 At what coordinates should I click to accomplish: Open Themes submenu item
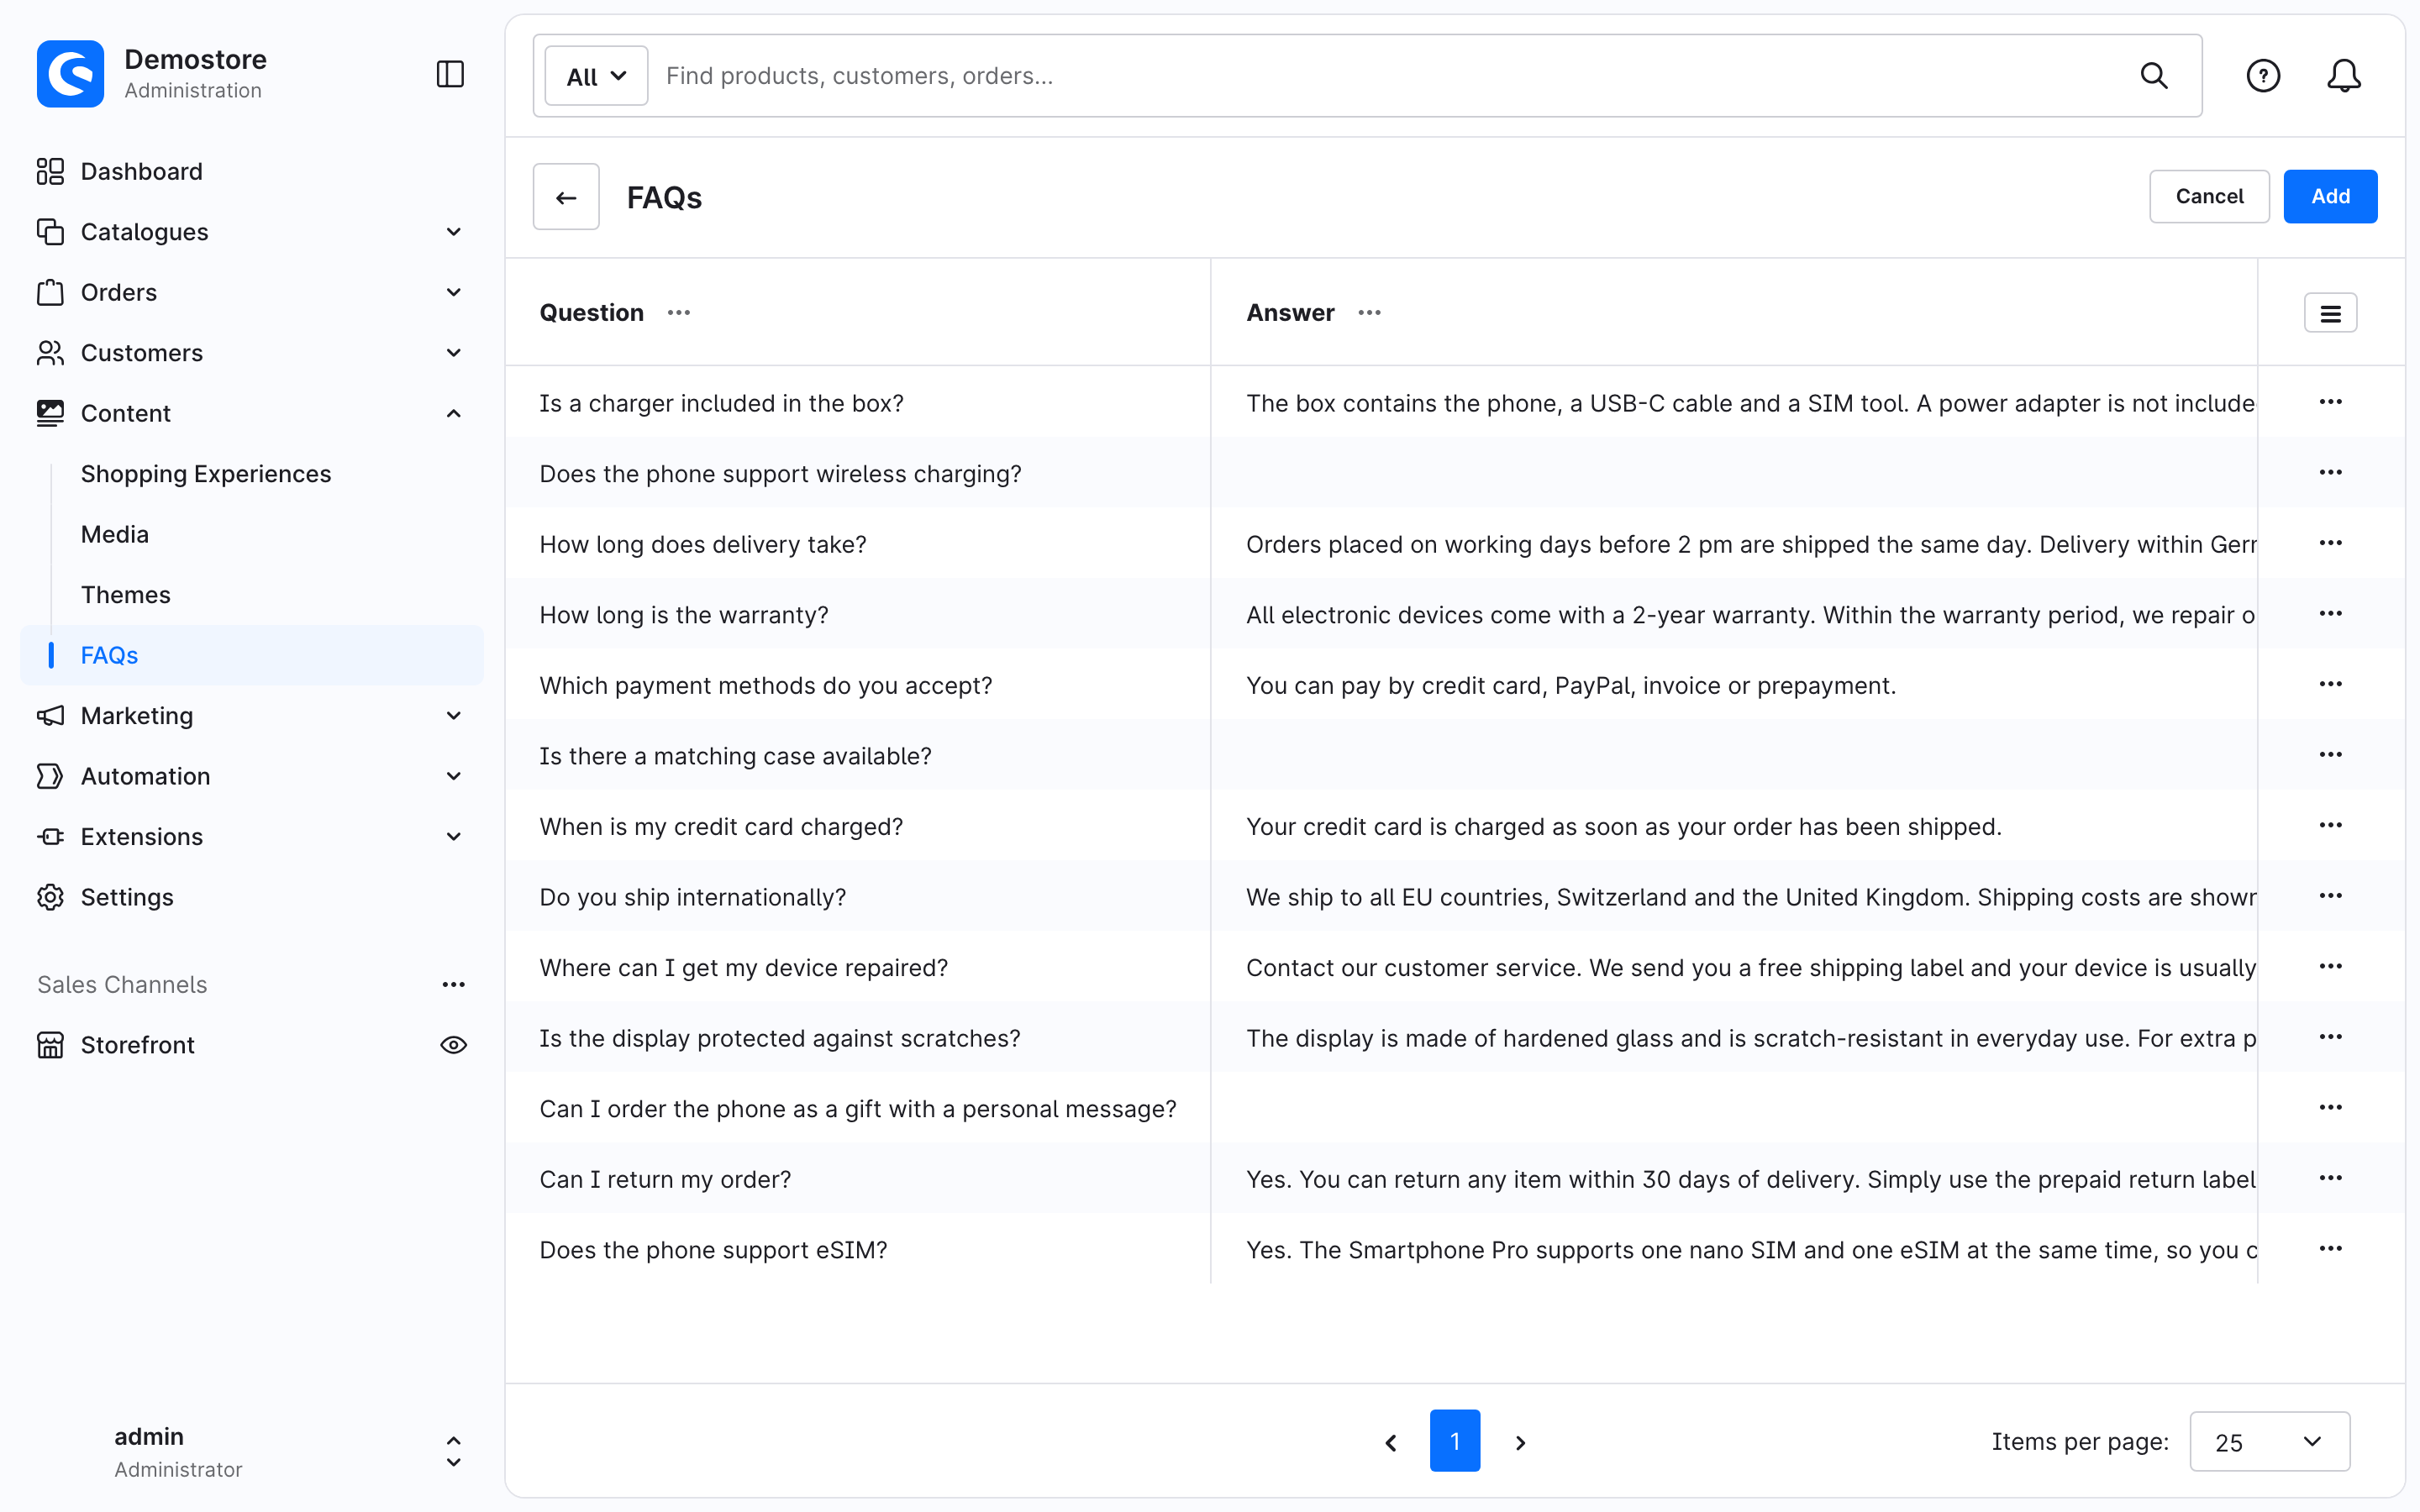coord(126,595)
